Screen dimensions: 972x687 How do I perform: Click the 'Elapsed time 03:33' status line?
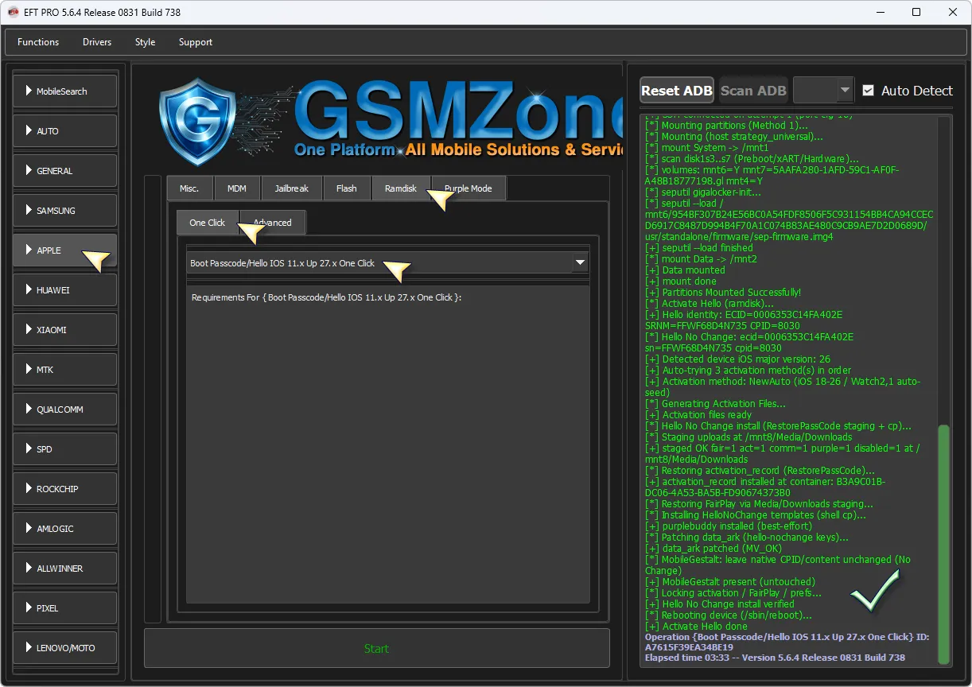coord(775,658)
